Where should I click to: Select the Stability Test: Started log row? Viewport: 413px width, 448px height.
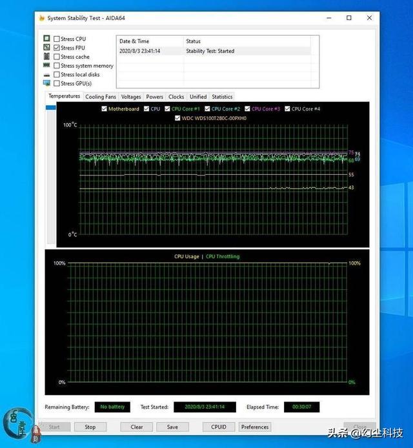click(214, 51)
